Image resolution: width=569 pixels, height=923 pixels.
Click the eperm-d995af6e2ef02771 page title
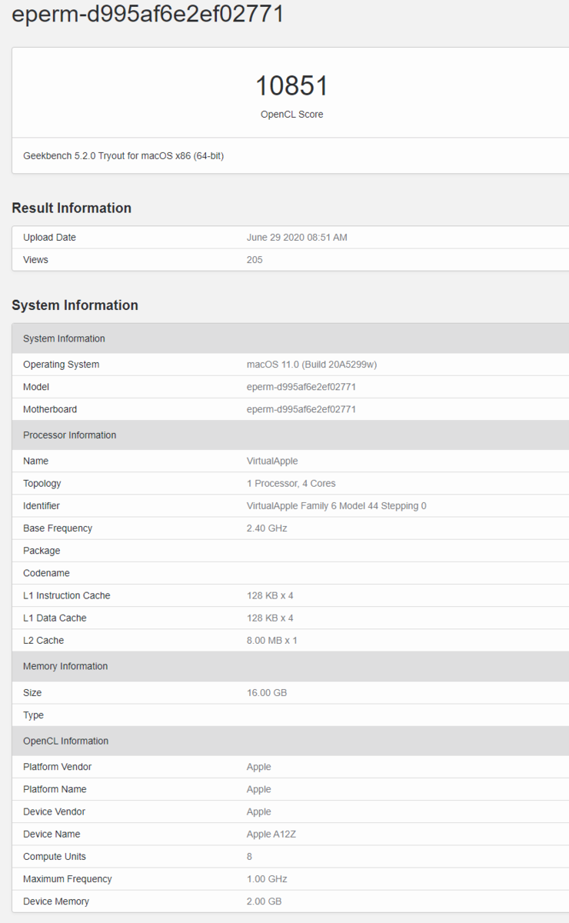click(148, 12)
